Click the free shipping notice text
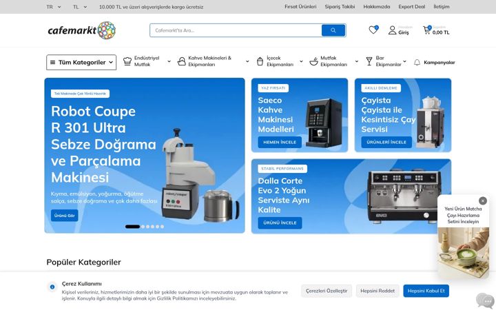 (x=151, y=7)
